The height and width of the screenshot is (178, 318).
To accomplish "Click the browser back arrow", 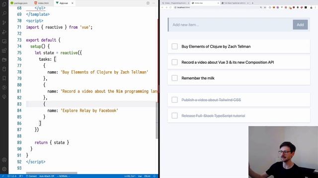I will tap(162, 7).
